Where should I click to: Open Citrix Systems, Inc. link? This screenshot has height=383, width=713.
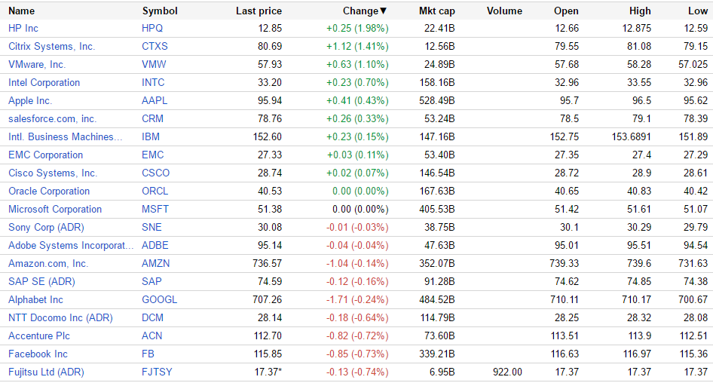click(x=51, y=46)
